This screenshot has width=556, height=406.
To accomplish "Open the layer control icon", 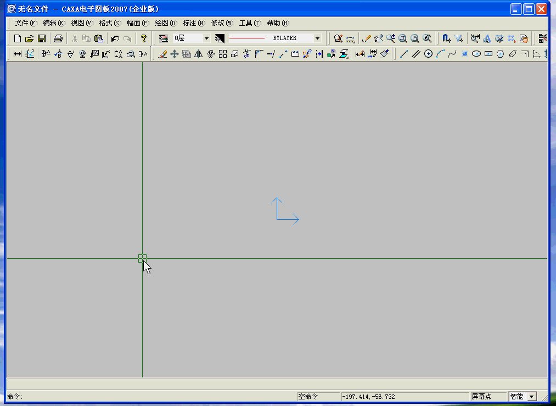I will [163, 38].
